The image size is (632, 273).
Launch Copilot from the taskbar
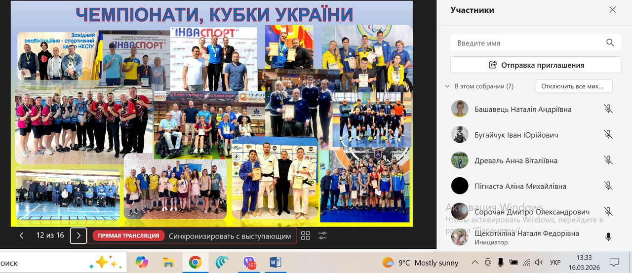(x=142, y=262)
